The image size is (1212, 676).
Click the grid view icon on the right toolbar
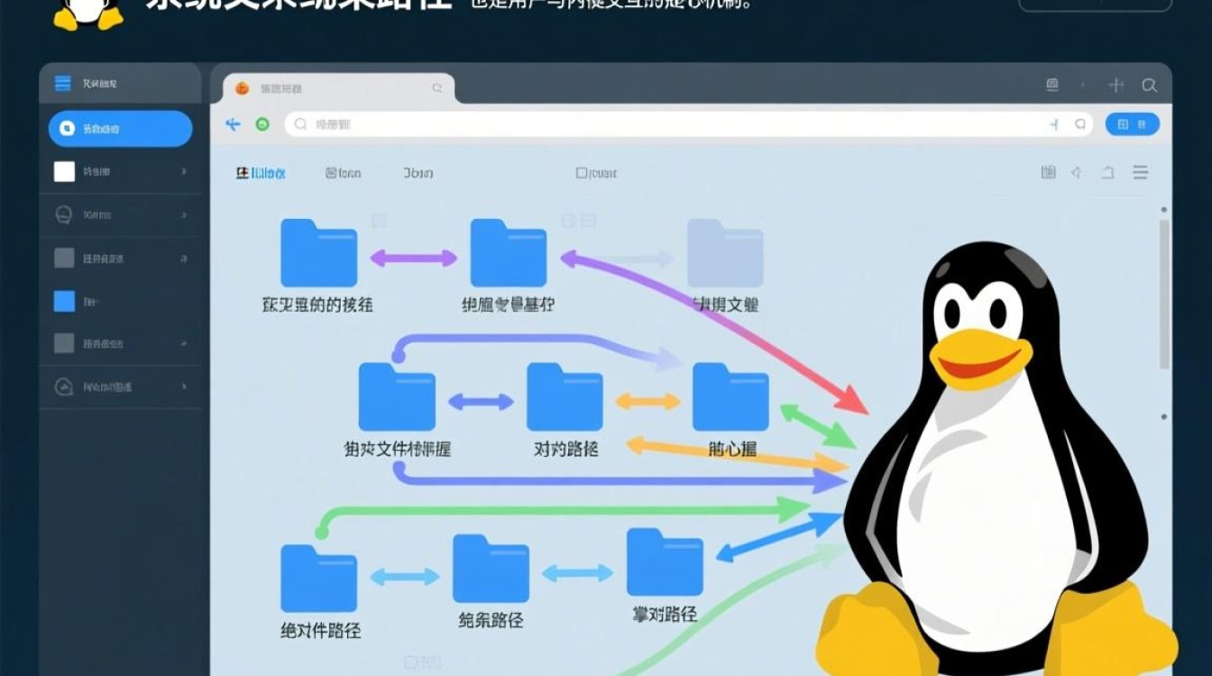1049,171
